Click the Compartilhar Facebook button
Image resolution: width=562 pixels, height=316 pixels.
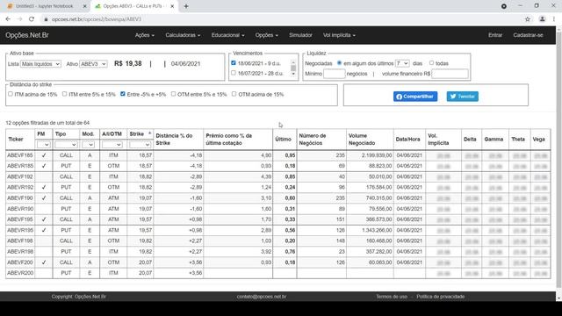pos(415,97)
